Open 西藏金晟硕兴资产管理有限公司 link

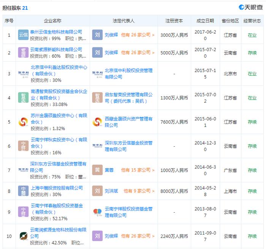(128, 122)
